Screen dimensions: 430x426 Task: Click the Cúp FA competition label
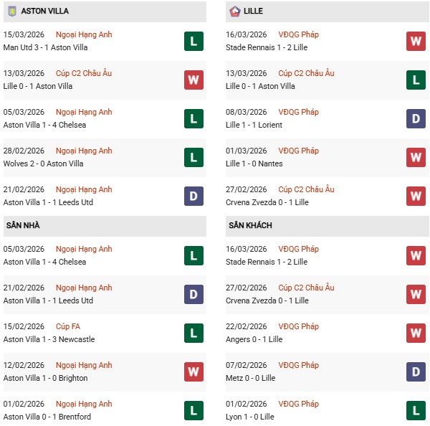click(70, 326)
